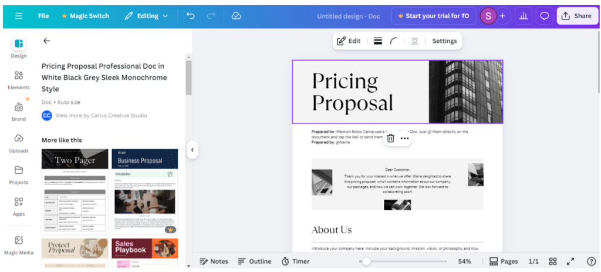Click the 1/1 page indicator
Viewport: 601px width, 272px height.
pos(534,261)
